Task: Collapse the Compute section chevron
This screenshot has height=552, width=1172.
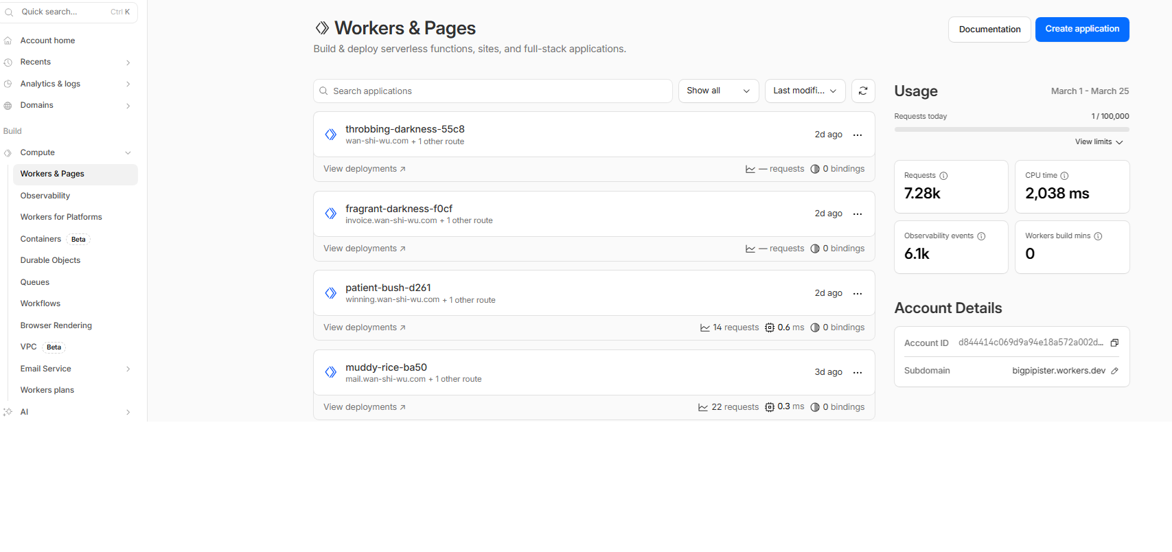Action: click(x=128, y=153)
